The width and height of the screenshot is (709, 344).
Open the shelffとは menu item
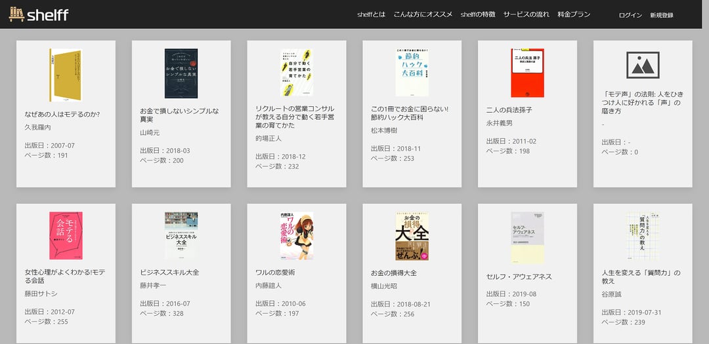pyautogui.click(x=371, y=14)
